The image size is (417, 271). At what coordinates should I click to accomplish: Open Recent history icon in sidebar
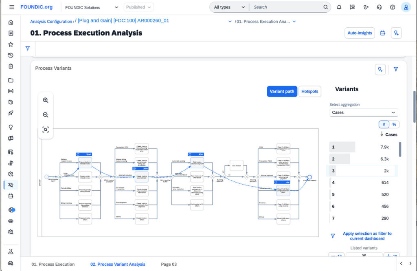(11, 55)
